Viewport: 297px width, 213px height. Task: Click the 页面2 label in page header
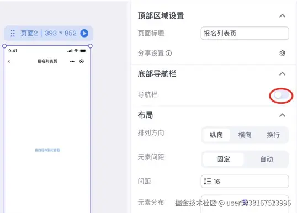coord(29,33)
